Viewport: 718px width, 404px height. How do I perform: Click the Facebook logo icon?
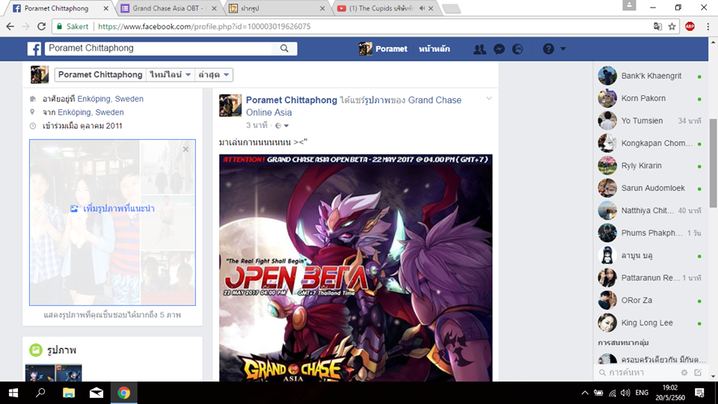tap(34, 49)
